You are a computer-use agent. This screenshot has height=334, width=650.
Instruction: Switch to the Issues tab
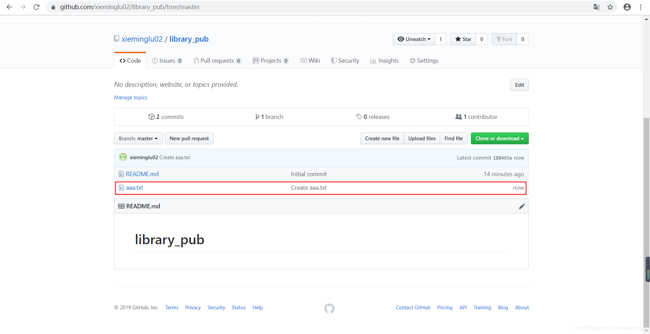point(167,61)
